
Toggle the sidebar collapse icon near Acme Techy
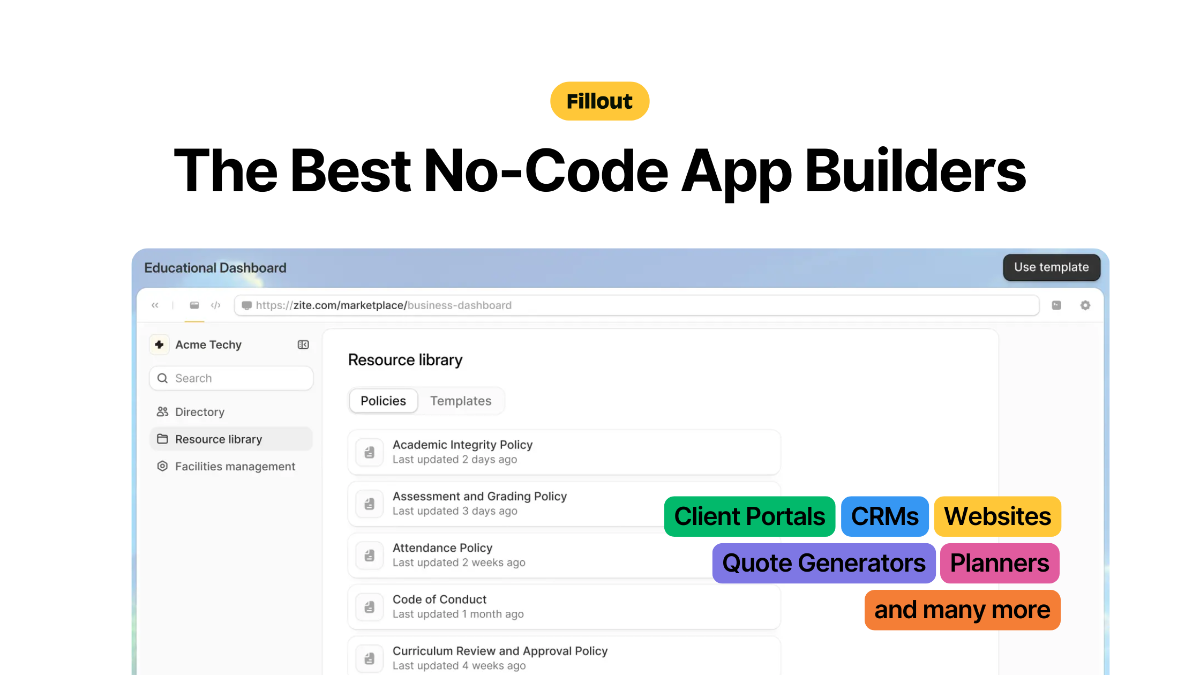point(303,344)
